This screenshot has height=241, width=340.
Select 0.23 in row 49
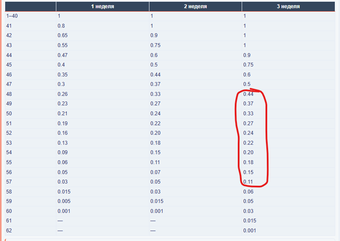(62, 104)
